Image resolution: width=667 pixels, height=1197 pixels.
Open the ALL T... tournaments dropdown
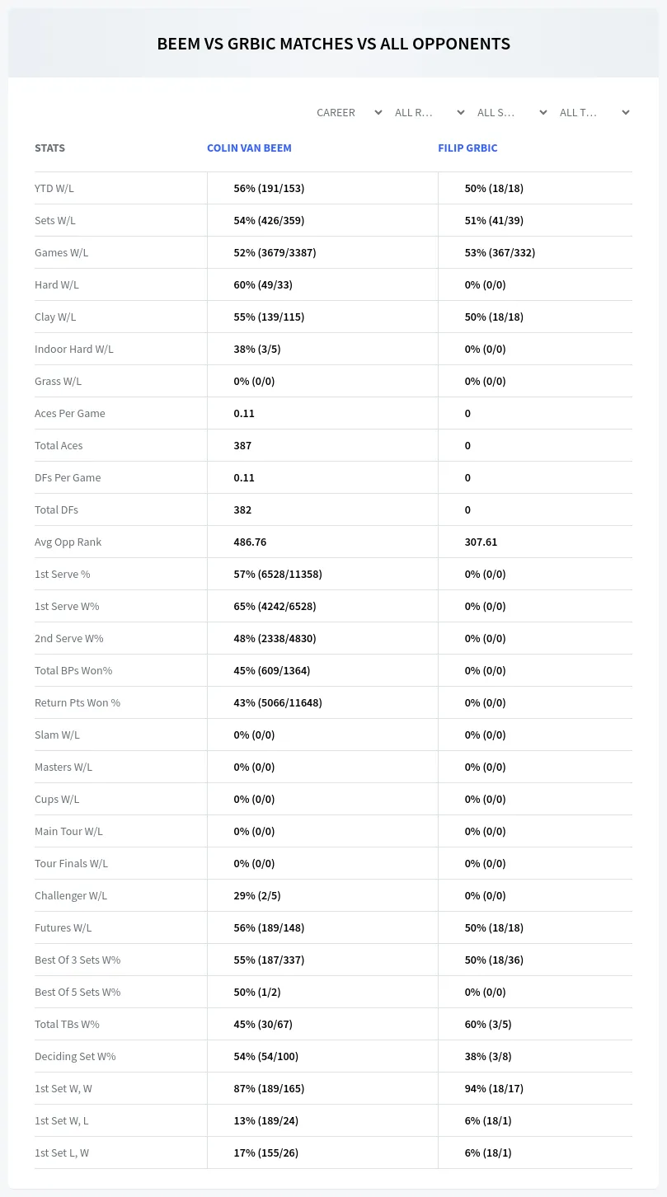tap(594, 113)
